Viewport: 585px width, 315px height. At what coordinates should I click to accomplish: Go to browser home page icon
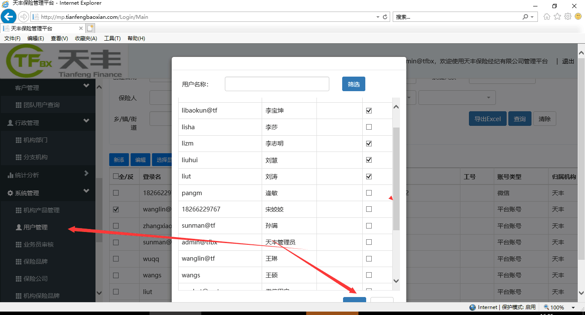(547, 17)
